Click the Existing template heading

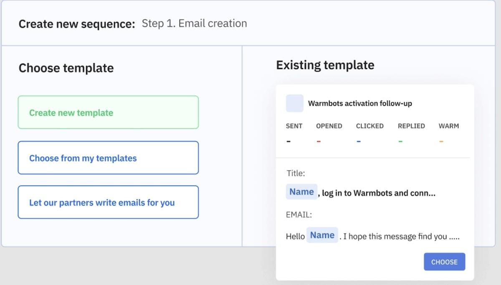[325, 65]
